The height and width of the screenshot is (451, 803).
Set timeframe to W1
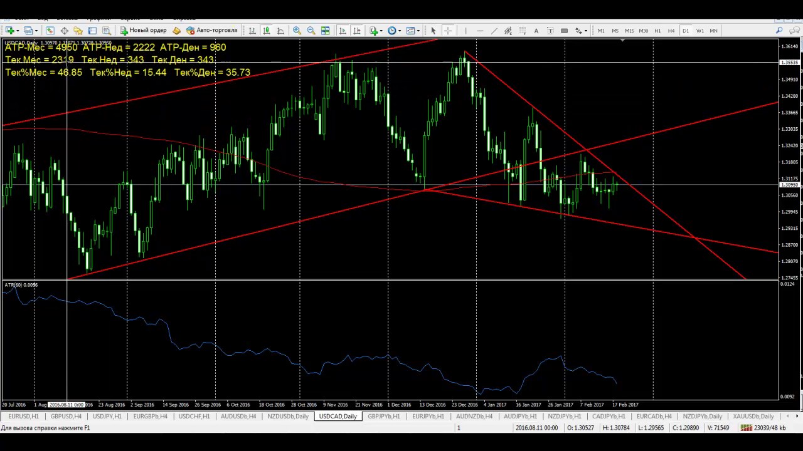point(700,30)
